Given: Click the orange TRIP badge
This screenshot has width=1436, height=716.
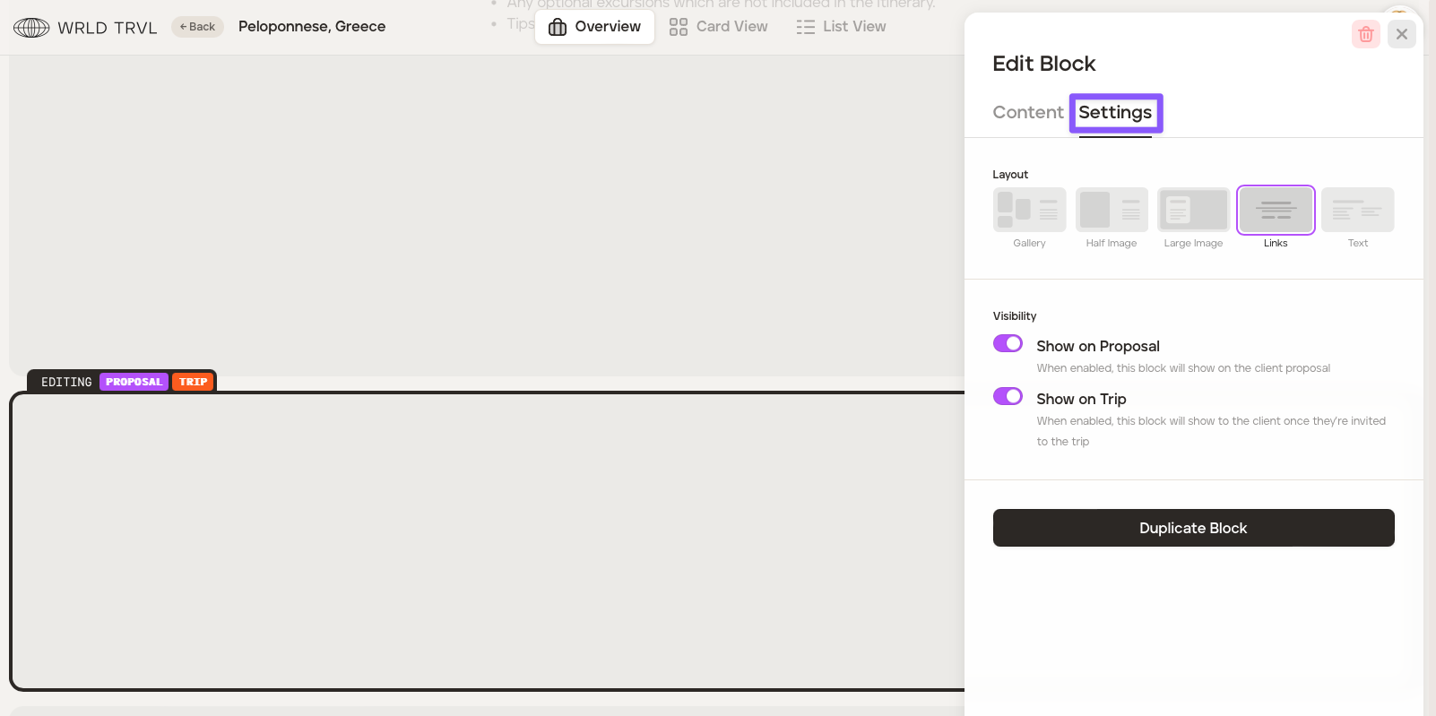Looking at the screenshot, I should (193, 382).
